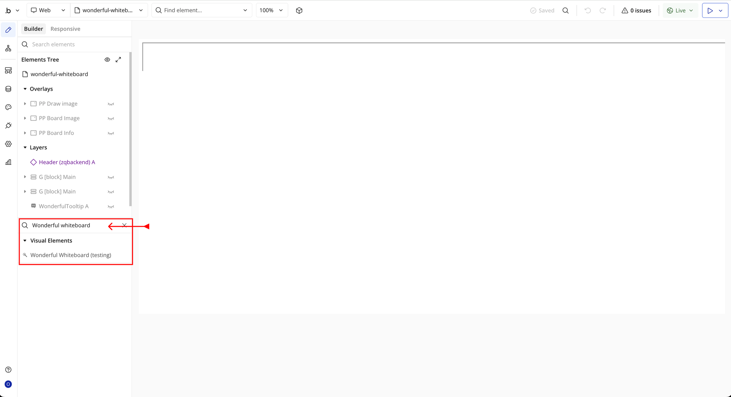
Task: Expand the Elements Tree panel arrows icon
Action: [118, 60]
